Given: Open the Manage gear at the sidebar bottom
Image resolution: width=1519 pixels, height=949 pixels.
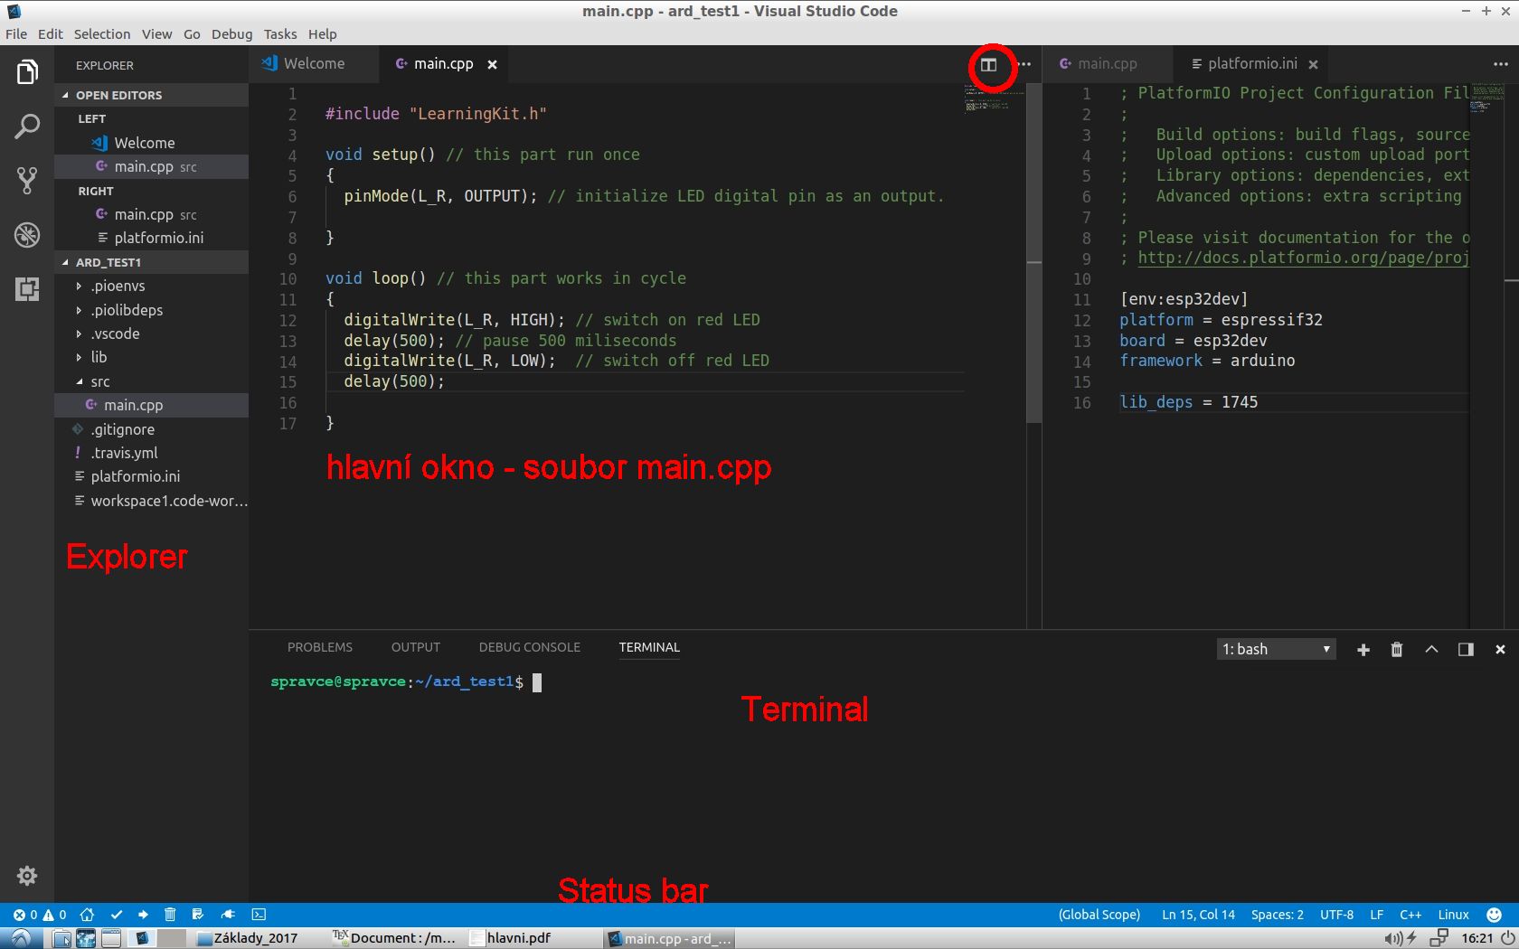Looking at the screenshot, I should tap(27, 876).
